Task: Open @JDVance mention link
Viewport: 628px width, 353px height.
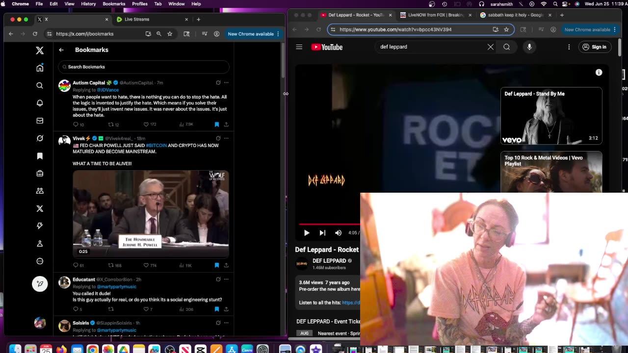Action: [x=107, y=90]
